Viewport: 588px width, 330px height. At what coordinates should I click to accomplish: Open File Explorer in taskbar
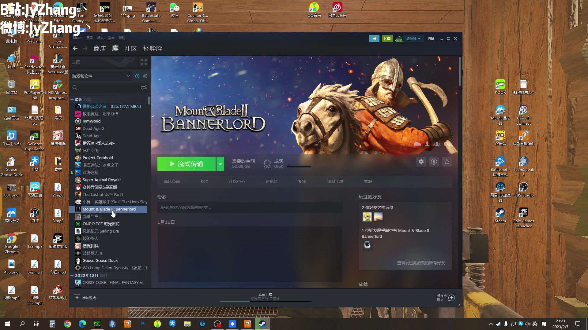[187, 324]
